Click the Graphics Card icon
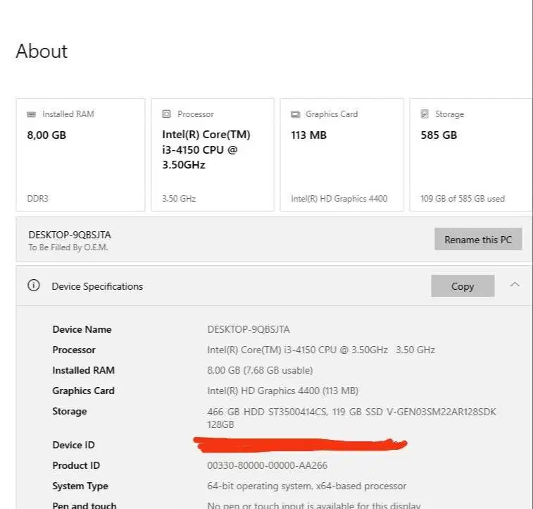Image resolution: width=533 pixels, height=509 pixels. (x=296, y=114)
